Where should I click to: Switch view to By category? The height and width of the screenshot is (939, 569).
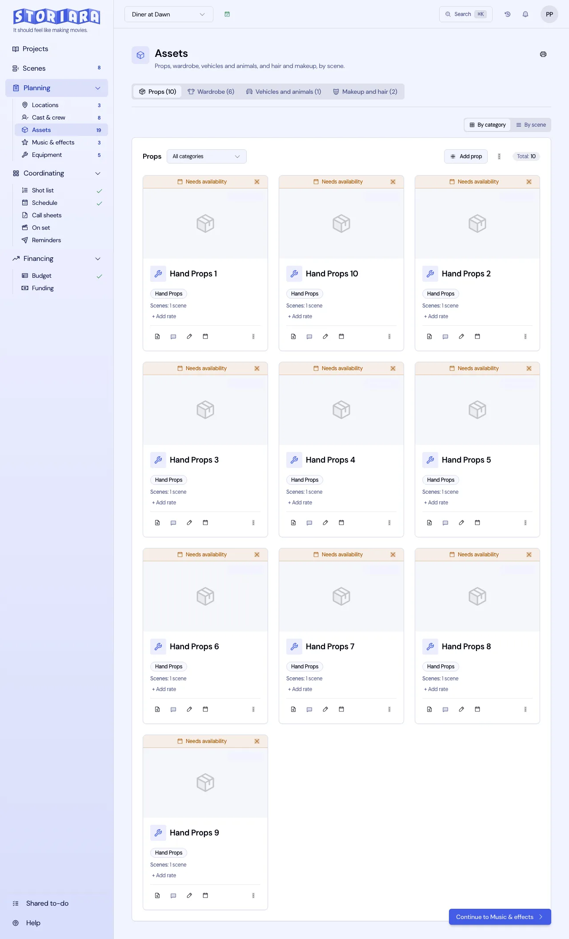pos(488,125)
